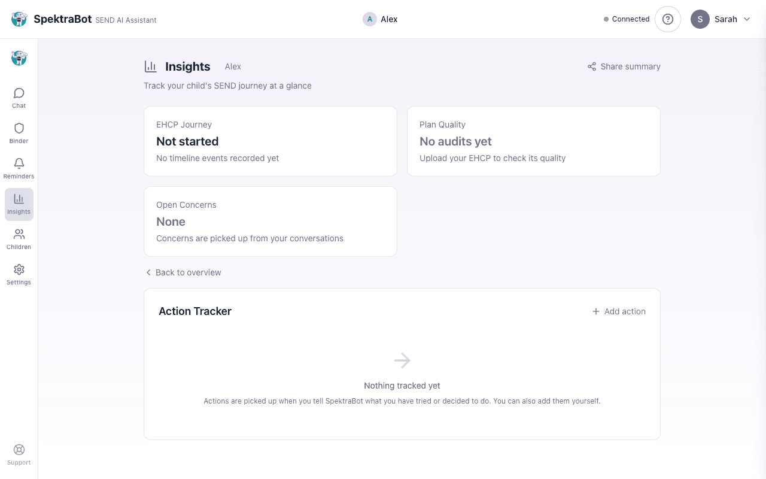This screenshot has height=479, width=766.
Task: Open the help question-mark icon
Action: point(667,19)
